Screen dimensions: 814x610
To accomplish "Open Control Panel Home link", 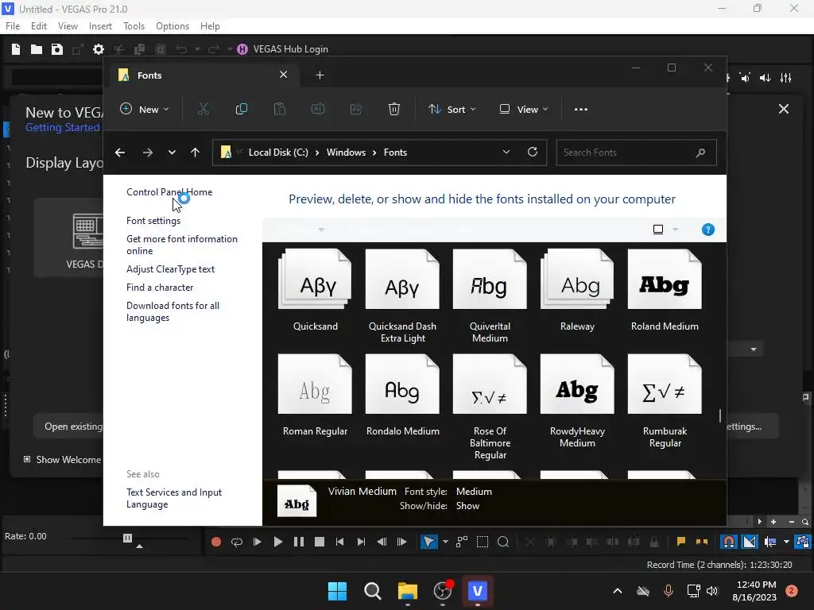I will tap(169, 192).
